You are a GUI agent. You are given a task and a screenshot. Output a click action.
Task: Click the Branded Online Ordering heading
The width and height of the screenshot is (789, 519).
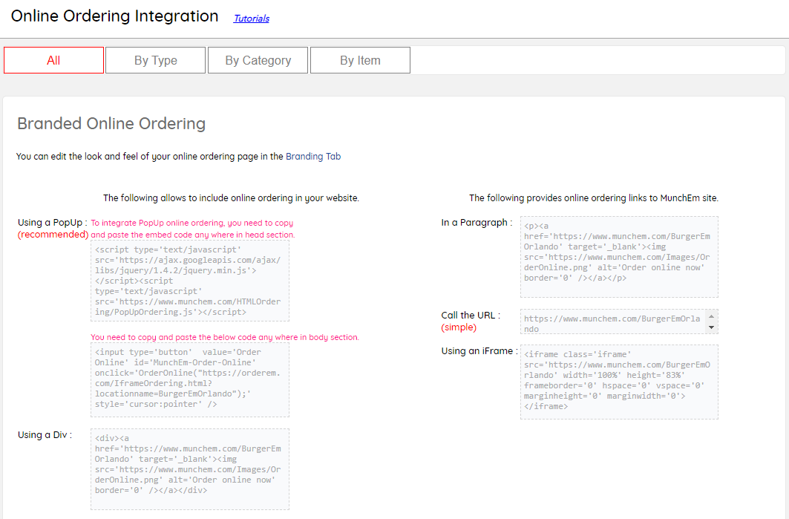pyautogui.click(x=111, y=123)
